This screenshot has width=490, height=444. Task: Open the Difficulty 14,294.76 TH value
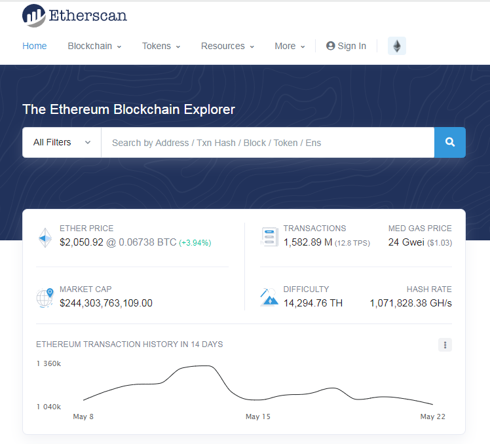tap(313, 303)
